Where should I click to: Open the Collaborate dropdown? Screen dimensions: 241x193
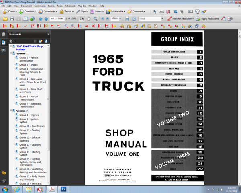[48, 12]
